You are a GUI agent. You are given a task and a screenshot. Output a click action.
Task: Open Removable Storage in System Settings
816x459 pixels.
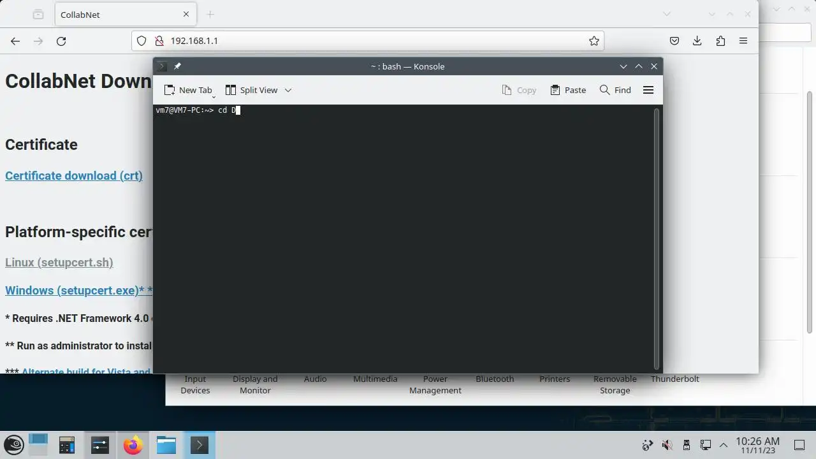point(615,384)
